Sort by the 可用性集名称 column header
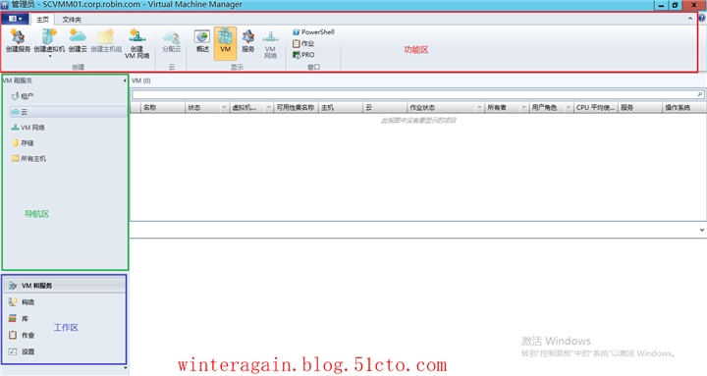Viewport: 707px width, 376px height. 296,108
